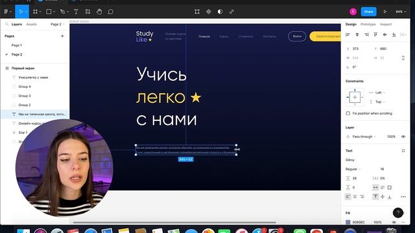The image size is (415, 233).
Task: Set text vertical align bottom
Action: point(389,197)
